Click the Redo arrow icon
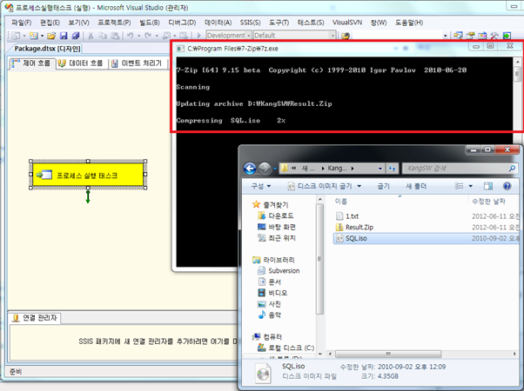This screenshot has height=391, width=524. [148, 36]
